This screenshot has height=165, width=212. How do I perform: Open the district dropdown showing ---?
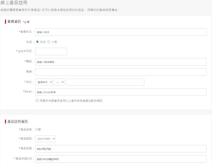coord(59,82)
